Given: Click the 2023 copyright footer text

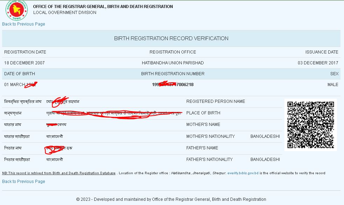Looking at the screenshot, I should click(x=171, y=199).
